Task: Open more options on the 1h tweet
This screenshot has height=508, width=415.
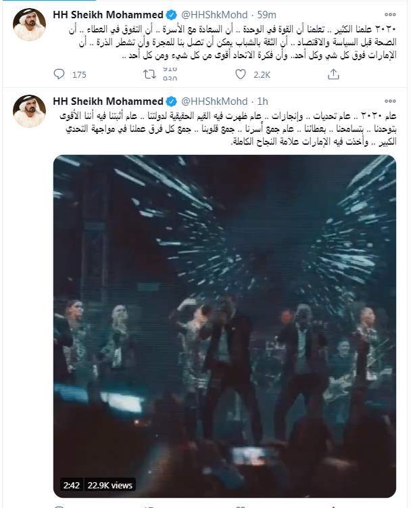Action: (390, 101)
